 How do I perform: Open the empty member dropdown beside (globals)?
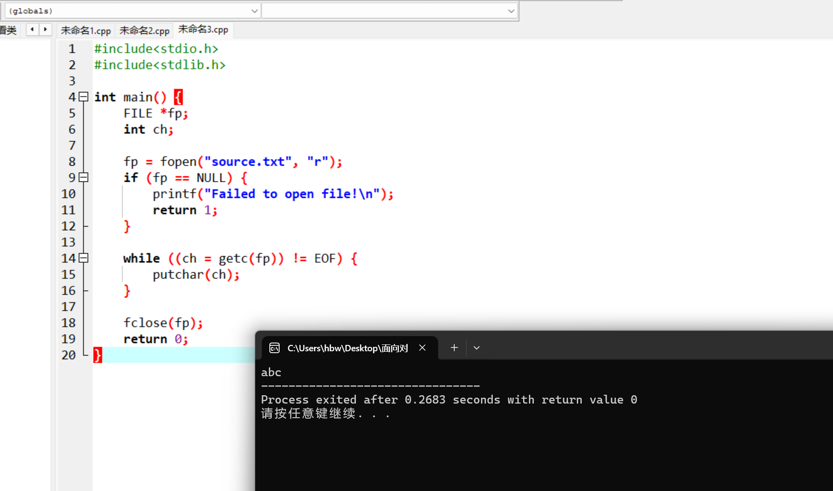coord(389,11)
